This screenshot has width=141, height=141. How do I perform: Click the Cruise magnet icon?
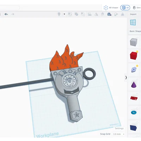(103, 14)
